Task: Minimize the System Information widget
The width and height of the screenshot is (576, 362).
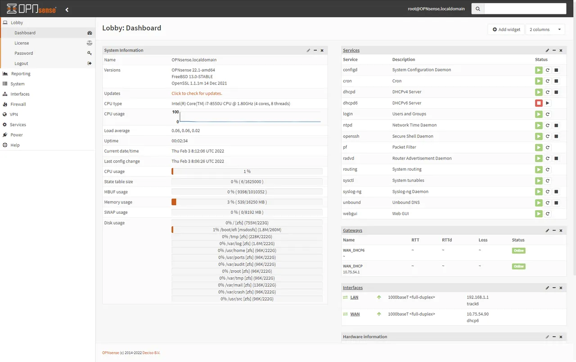Action: 315,50
